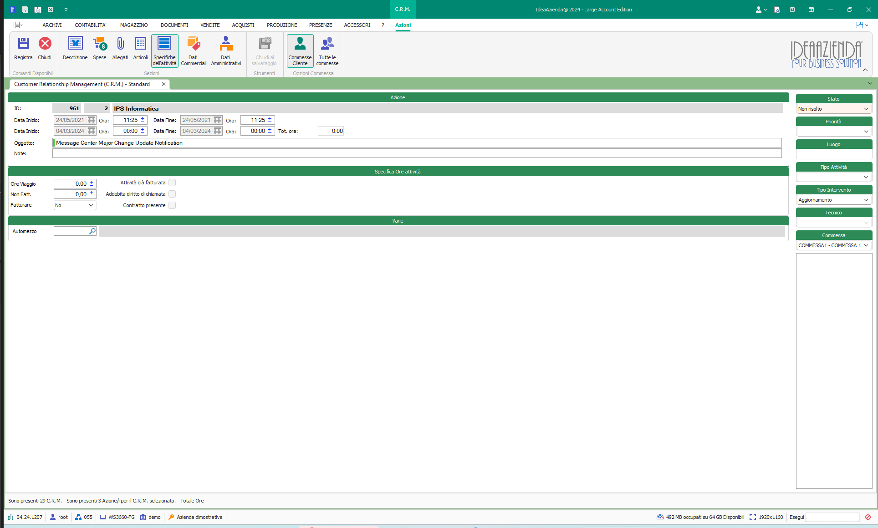Click the C.R.M. title bar tab
Viewport: 878px width, 528px height.
403,9
